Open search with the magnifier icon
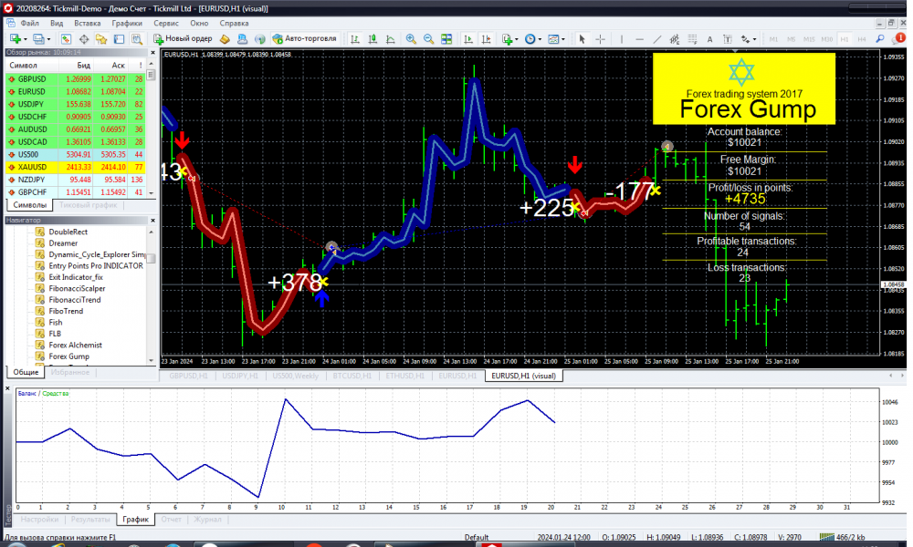This screenshot has height=547, width=913. click(x=880, y=39)
